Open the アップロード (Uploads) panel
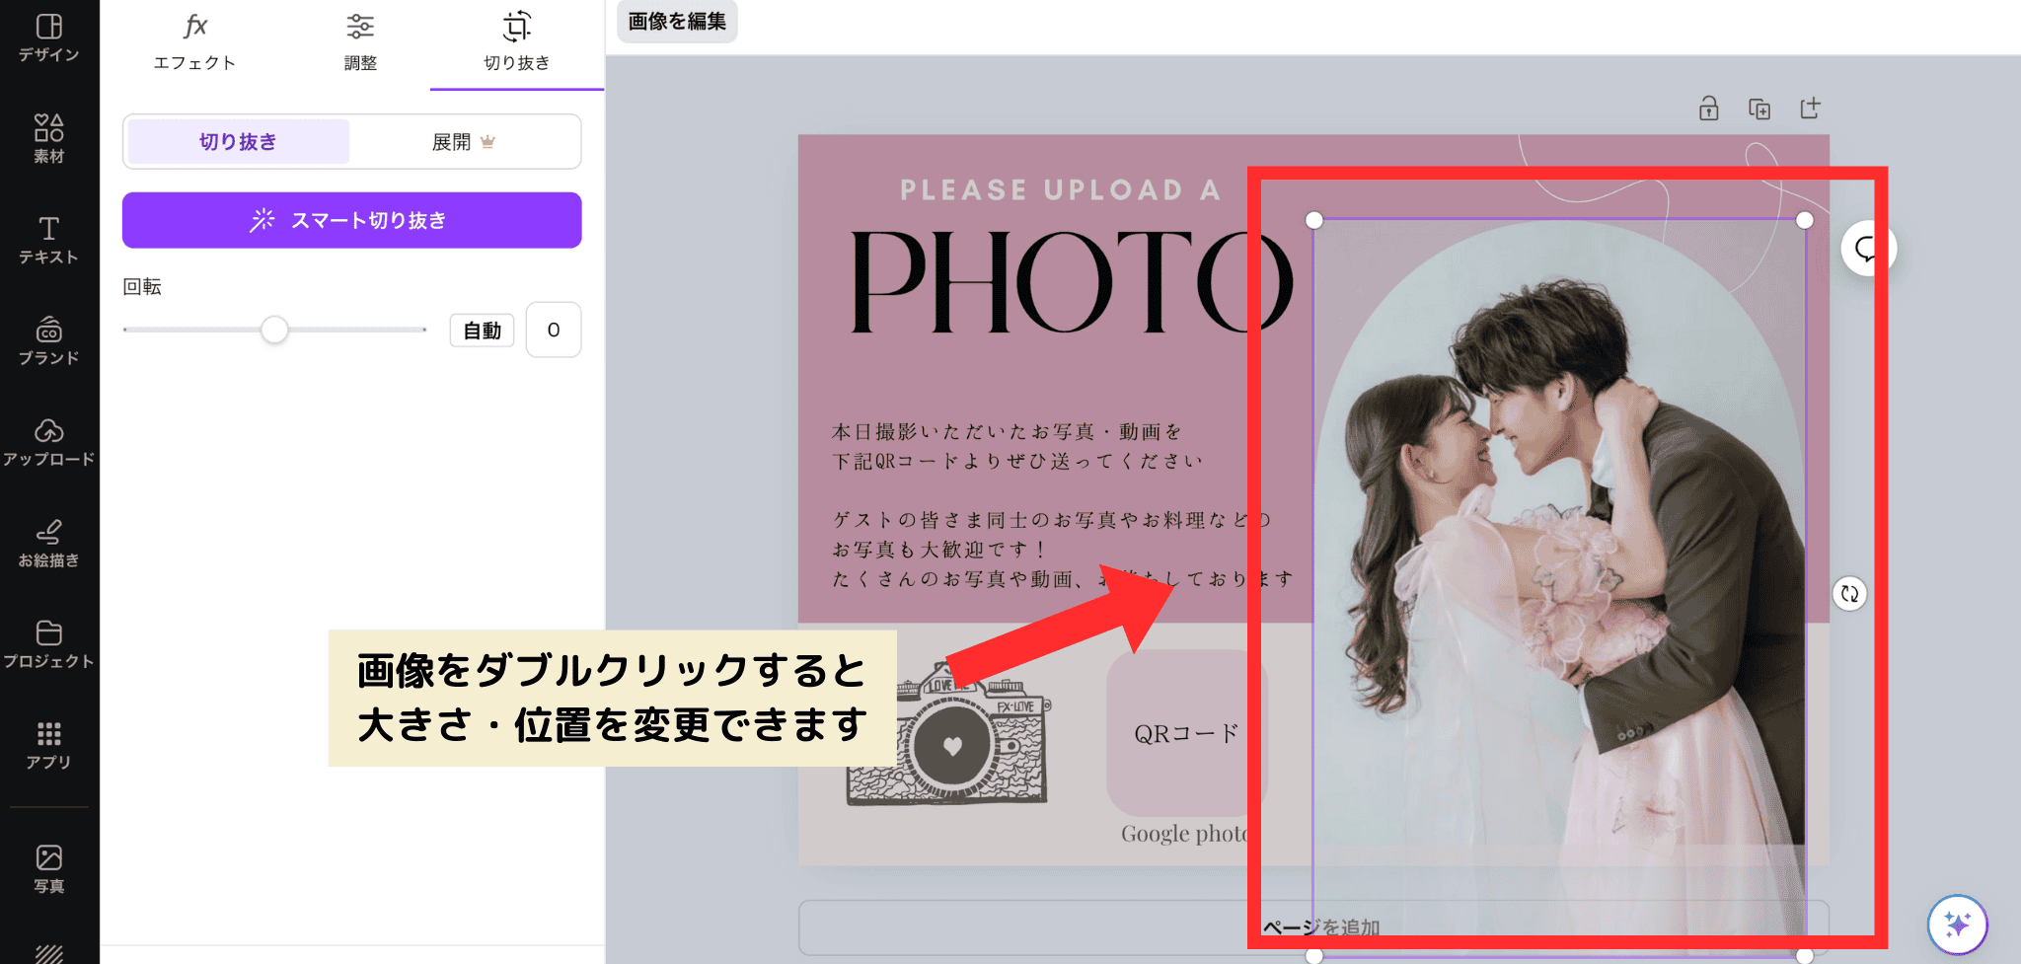Image resolution: width=2021 pixels, height=964 pixels. 48,442
